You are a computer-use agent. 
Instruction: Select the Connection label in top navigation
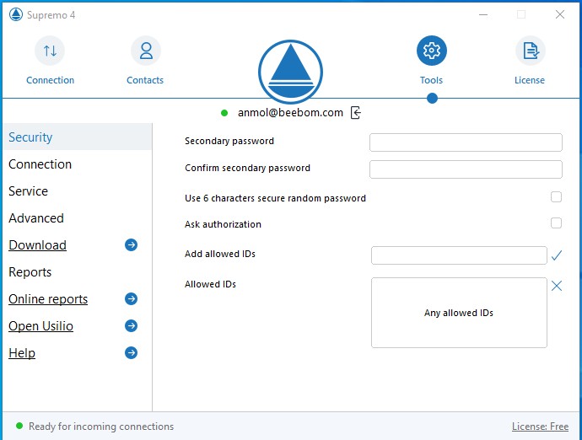point(50,80)
